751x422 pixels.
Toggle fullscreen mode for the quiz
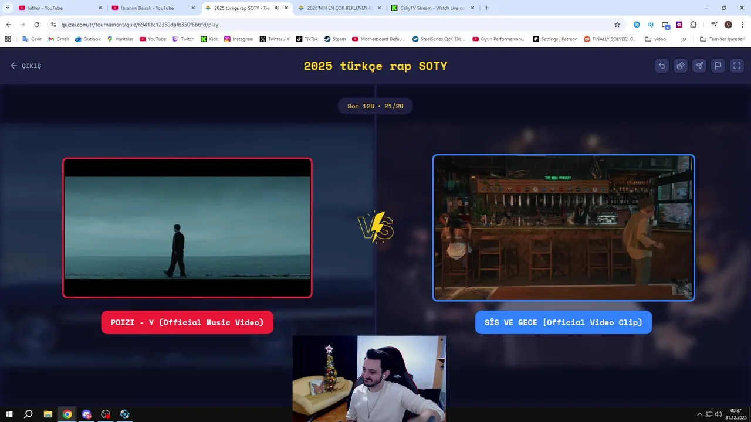pyautogui.click(x=737, y=66)
